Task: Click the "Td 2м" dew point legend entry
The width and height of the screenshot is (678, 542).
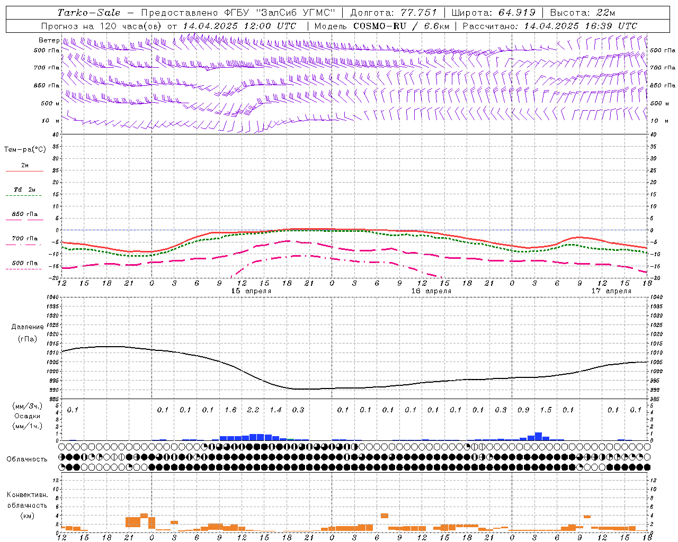Action: click(x=25, y=189)
